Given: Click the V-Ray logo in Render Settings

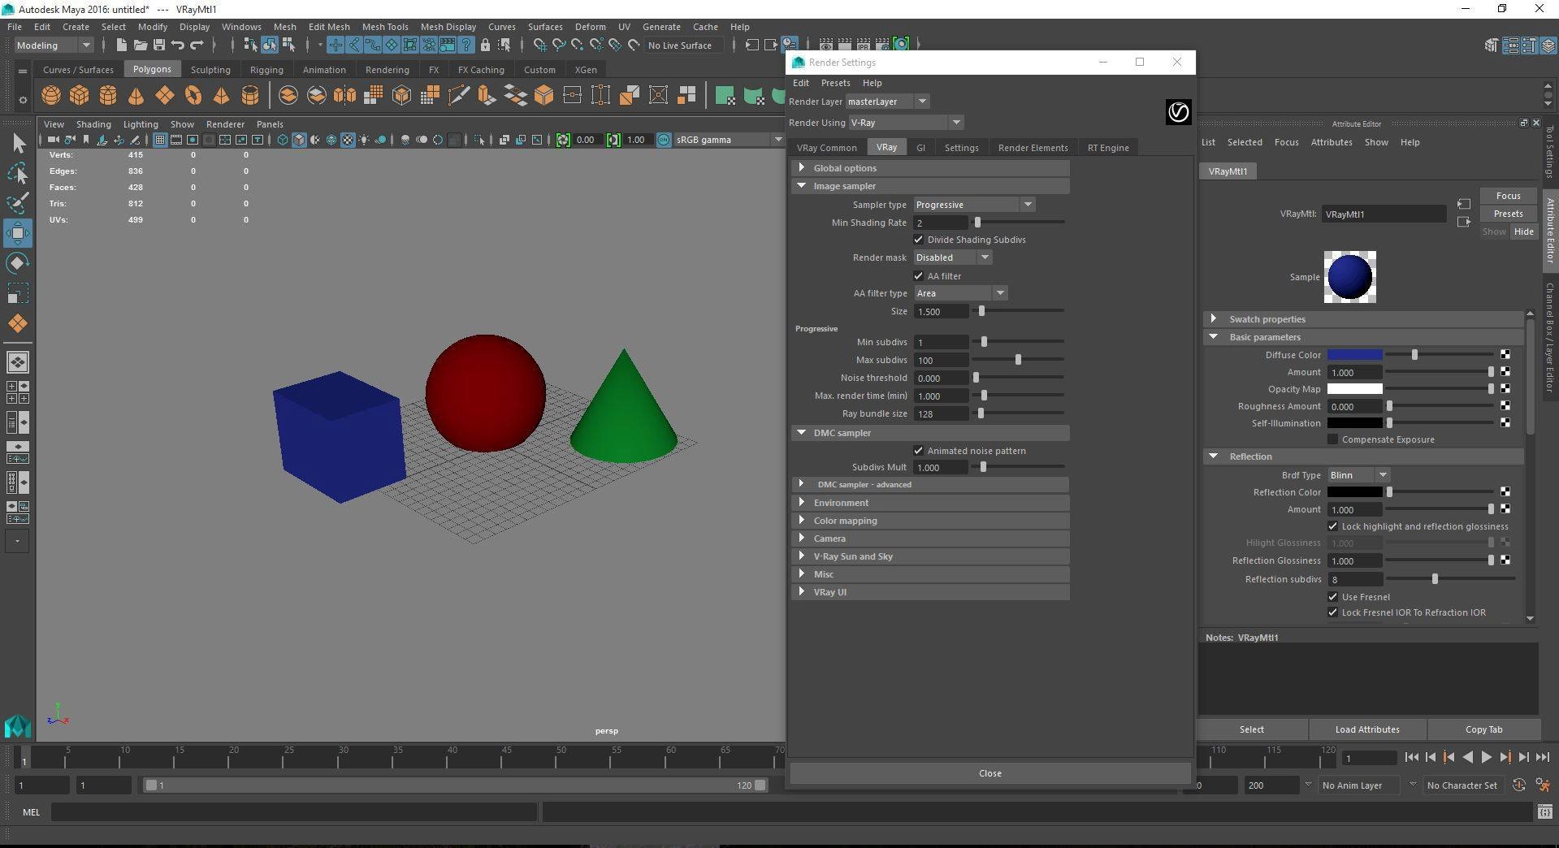Looking at the screenshot, I should (1178, 112).
